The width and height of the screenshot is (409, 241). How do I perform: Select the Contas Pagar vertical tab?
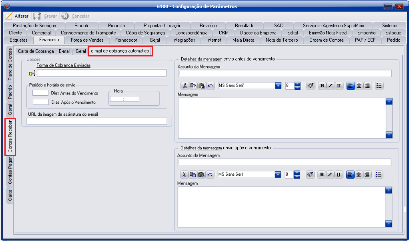tap(10, 171)
